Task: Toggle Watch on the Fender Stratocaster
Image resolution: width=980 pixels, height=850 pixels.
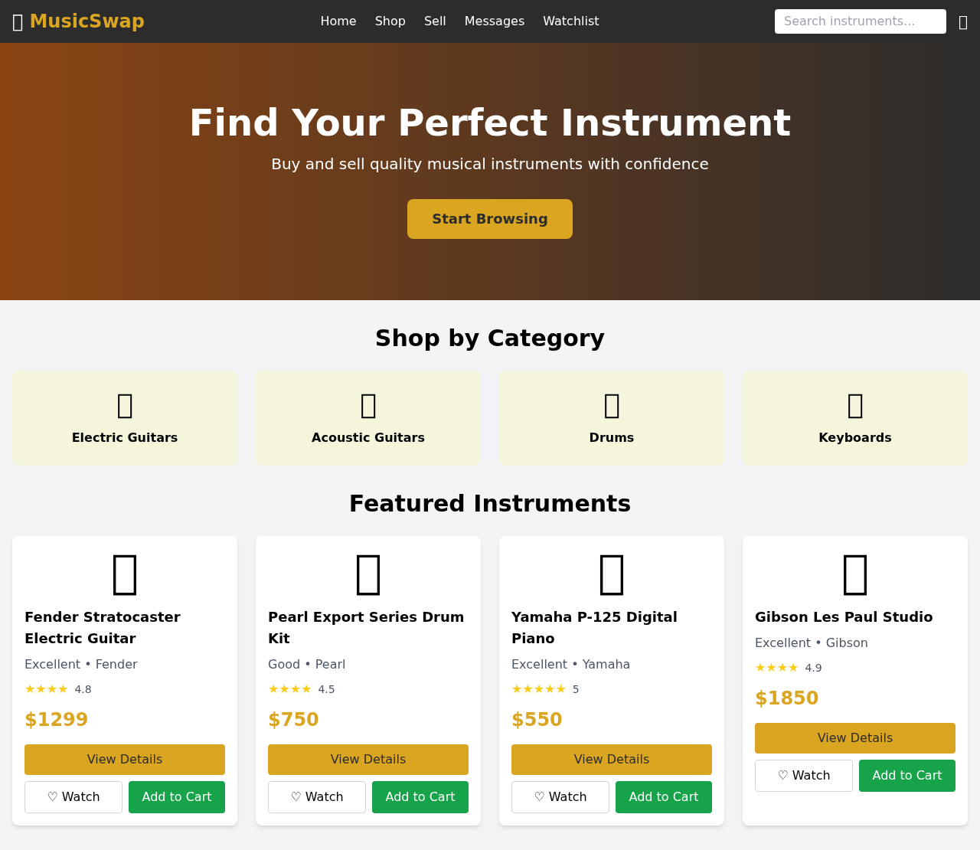Action: point(73,797)
